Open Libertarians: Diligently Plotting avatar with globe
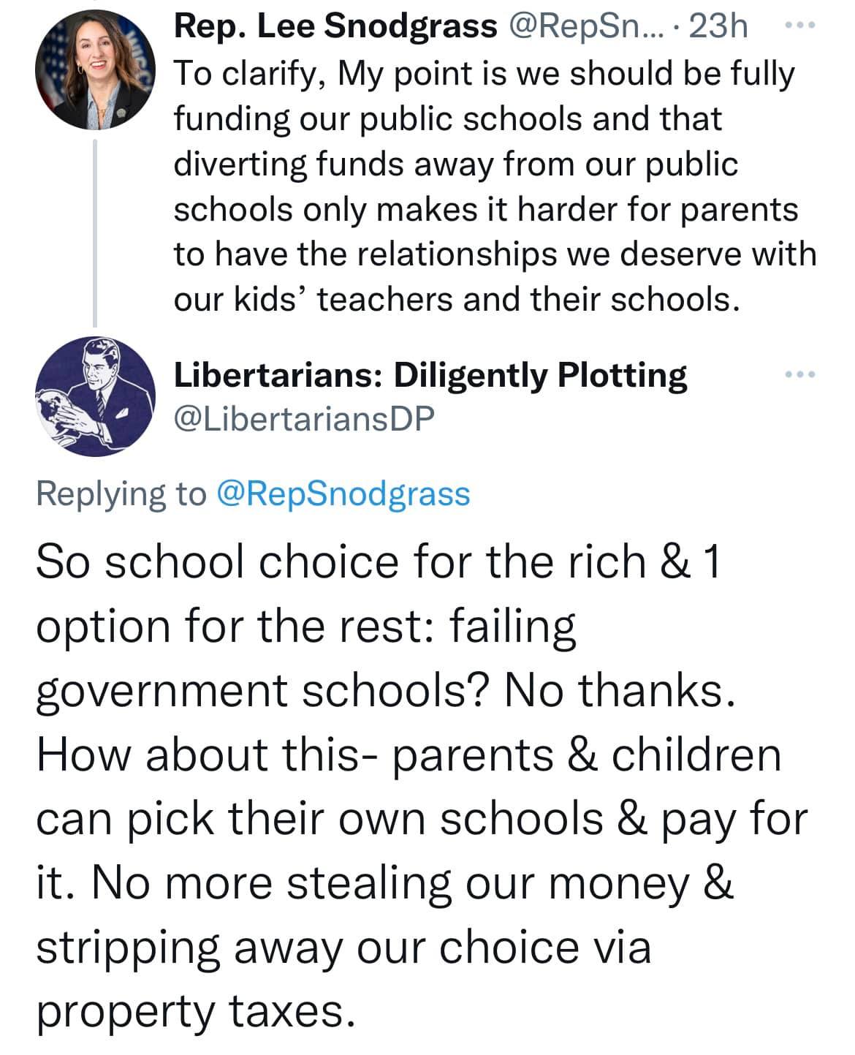The image size is (855, 1055). 95,396
